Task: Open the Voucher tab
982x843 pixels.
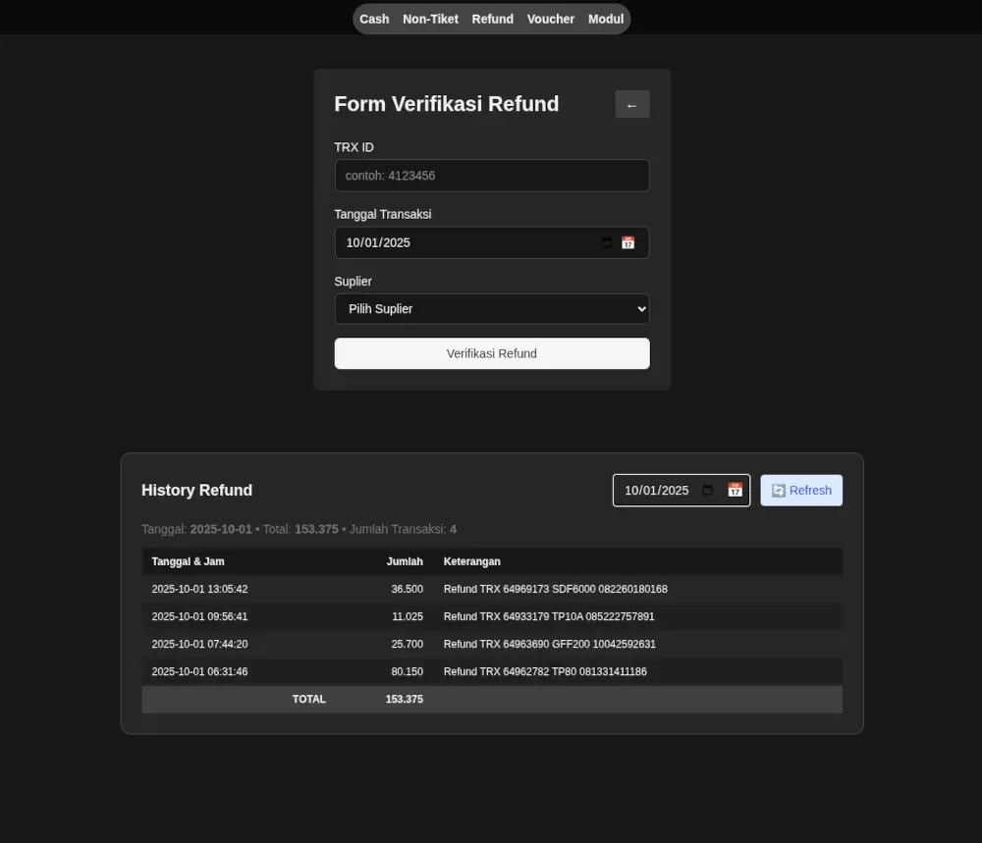Action: (550, 19)
